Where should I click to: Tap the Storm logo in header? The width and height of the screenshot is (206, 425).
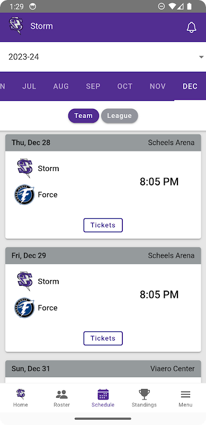point(16,25)
